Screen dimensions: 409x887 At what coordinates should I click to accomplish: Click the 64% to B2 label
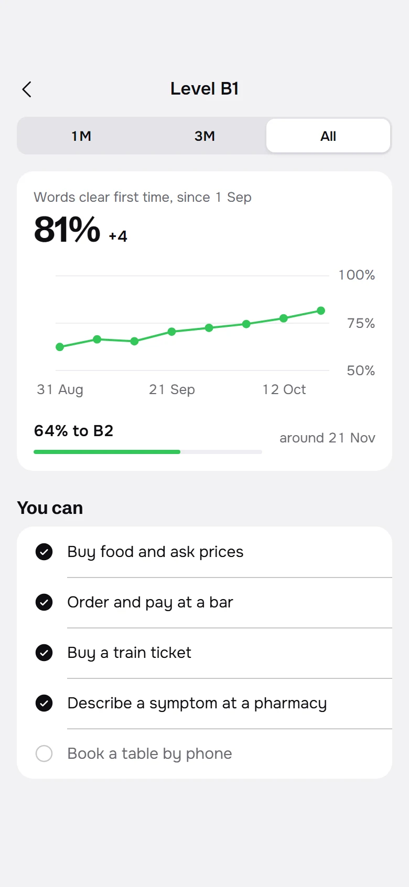pyautogui.click(x=73, y=431)
